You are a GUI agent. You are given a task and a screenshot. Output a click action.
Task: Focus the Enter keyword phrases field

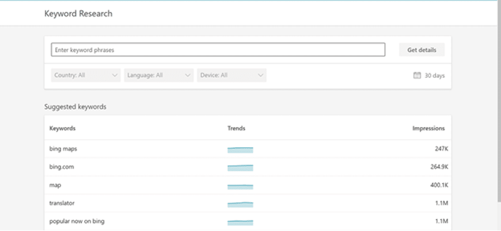[x=218, y=50]
